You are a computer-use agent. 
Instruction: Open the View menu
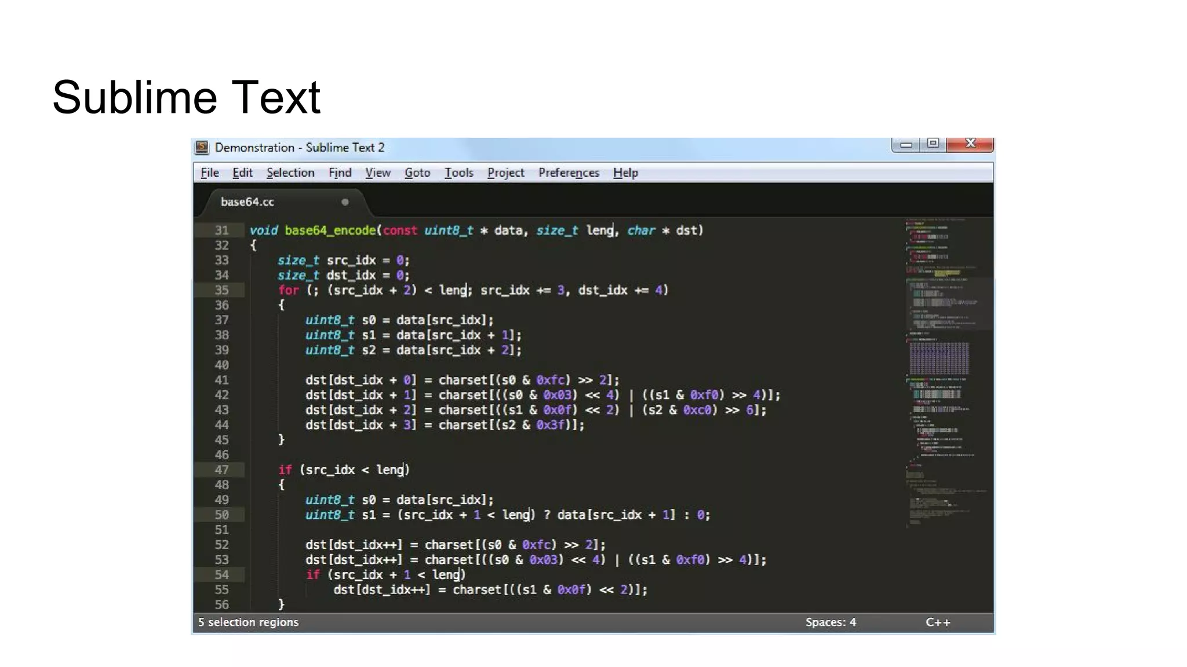[x=378, y=173]
